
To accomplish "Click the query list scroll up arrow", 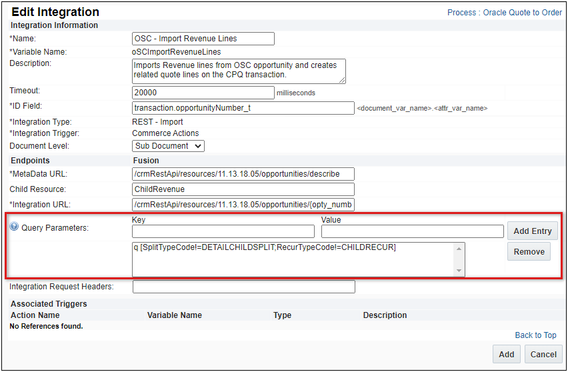I will (x=459, y=249).
